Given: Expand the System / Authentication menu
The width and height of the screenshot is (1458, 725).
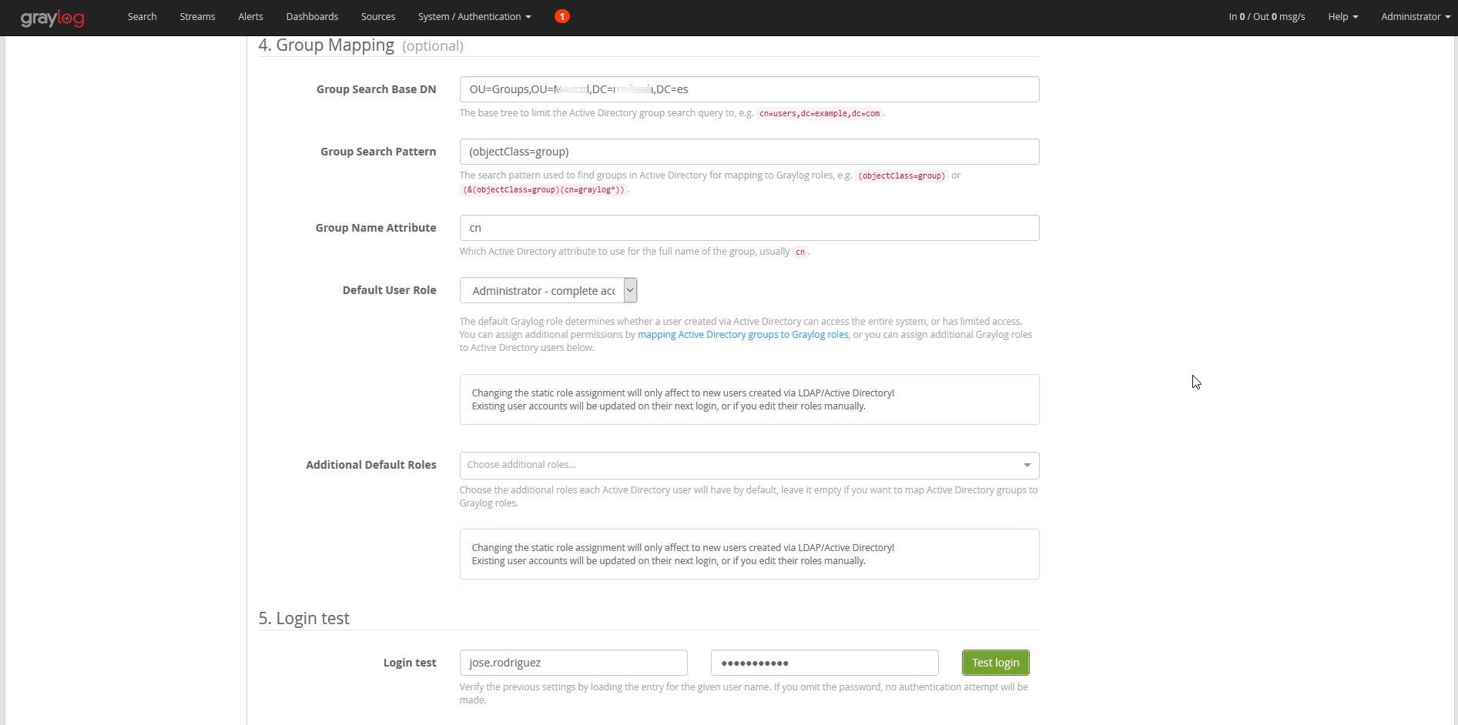Looking at the screenshot, I should point(474,16).
